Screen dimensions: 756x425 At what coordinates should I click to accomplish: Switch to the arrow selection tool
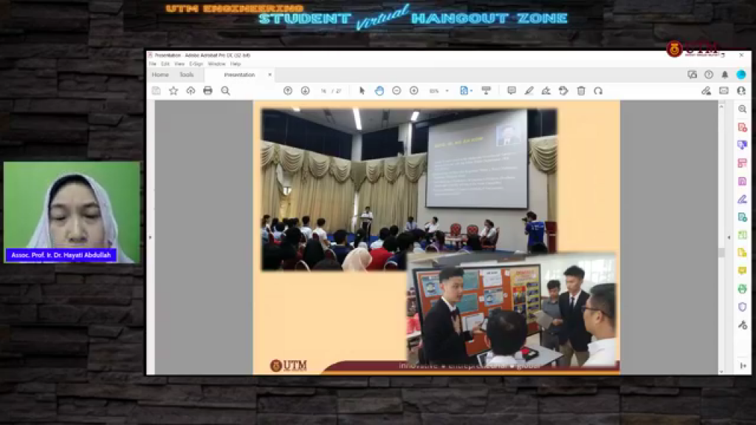point(362,91)
